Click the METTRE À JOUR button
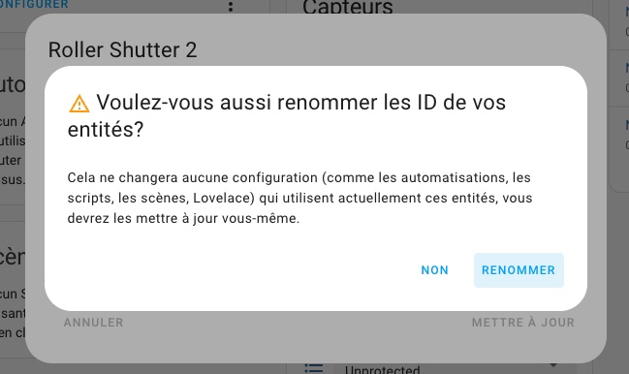 click(523, 323)
